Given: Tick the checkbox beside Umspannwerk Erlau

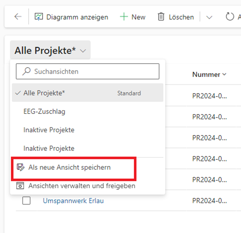Looking at the screenshot, I should [26, 201].
